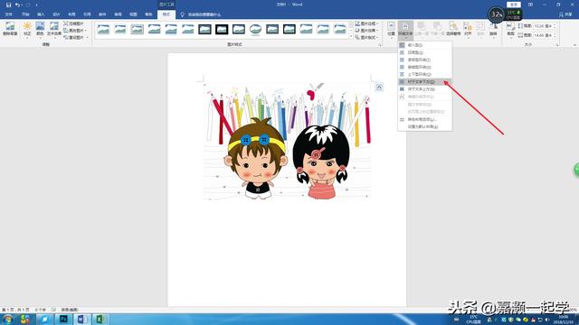Click Set as Default Layout (设置为默认布局)

pyautogui.click(x=424, y=126)
